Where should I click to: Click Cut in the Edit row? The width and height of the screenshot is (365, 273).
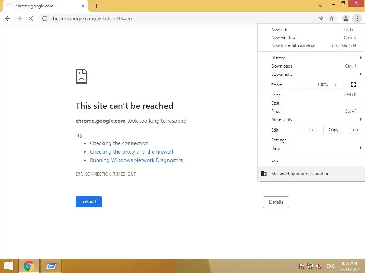(x=313, y=130)
